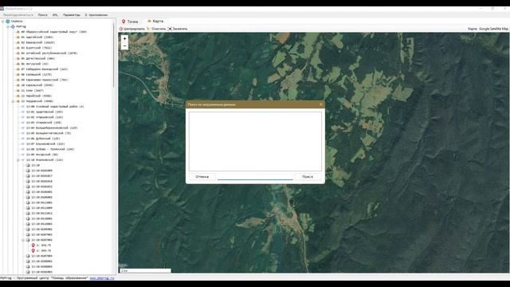Focus the search text field in dialog

point(255,177)
